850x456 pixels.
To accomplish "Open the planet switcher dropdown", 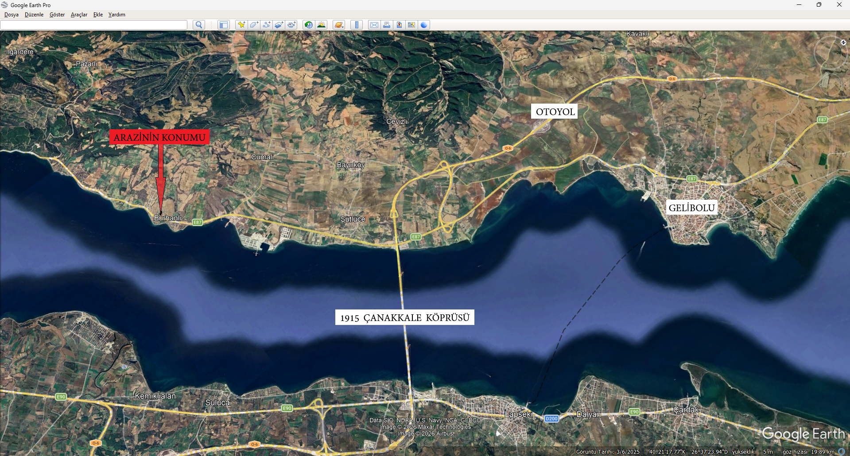I will click(339, 25).
